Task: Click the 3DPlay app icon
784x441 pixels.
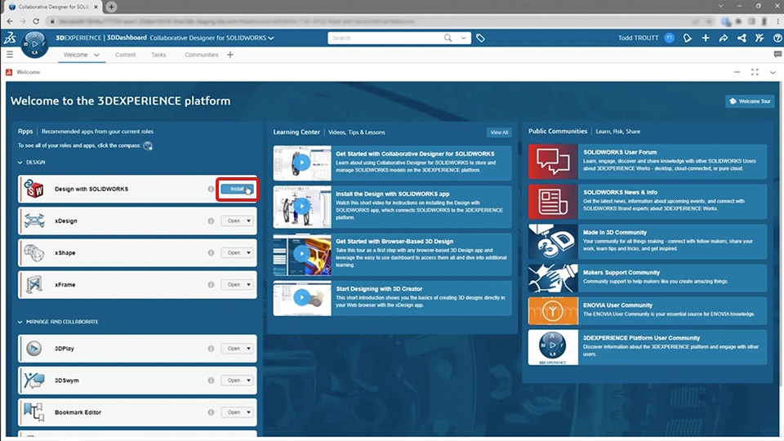Action: [x=34, y=349]
